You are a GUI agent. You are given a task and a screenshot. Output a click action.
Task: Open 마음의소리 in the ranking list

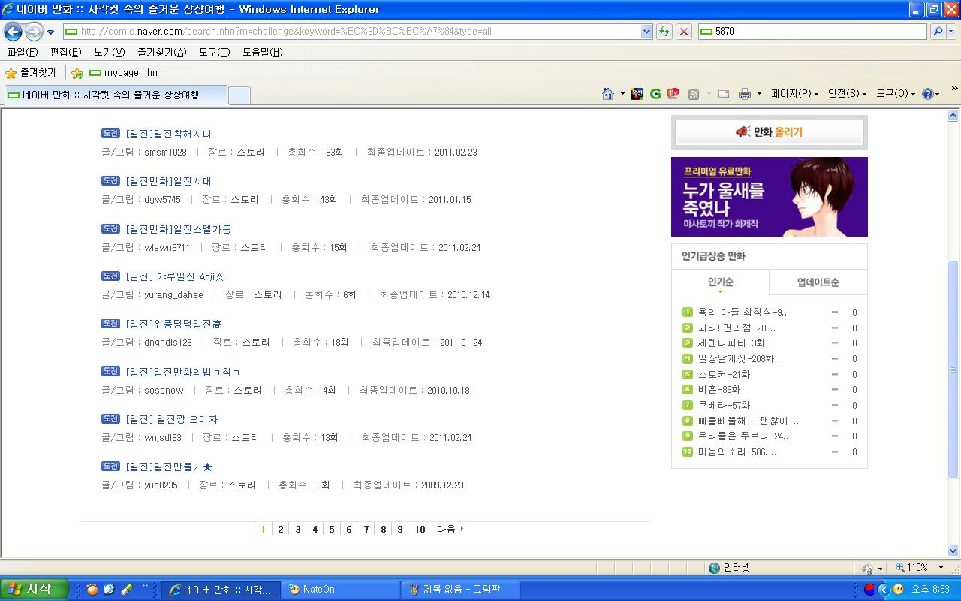tap(737, 452)
